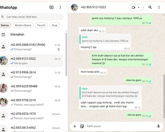
Task: Click the sent message 'oke ka gass' at 02.13
Action: point(139,115)
